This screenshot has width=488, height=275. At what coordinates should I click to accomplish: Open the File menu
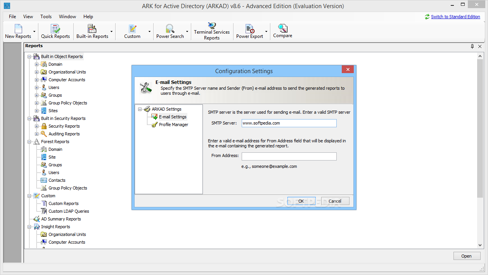coord(12,17)
